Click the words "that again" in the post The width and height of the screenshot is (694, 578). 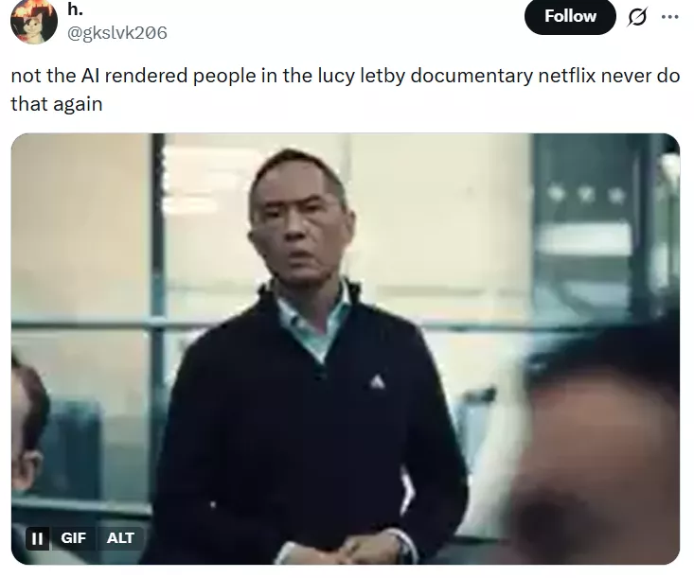pos(57,104)
